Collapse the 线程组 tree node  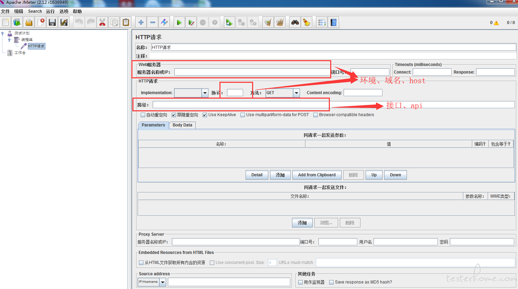tap(10, 40)
